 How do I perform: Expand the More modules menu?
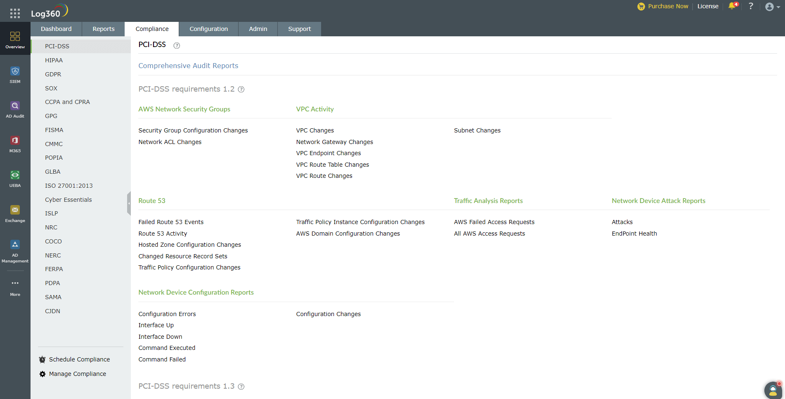click(15, 287)
